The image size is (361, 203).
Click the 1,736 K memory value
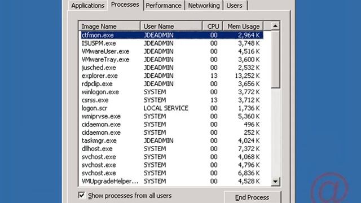[x=249, y=108]
